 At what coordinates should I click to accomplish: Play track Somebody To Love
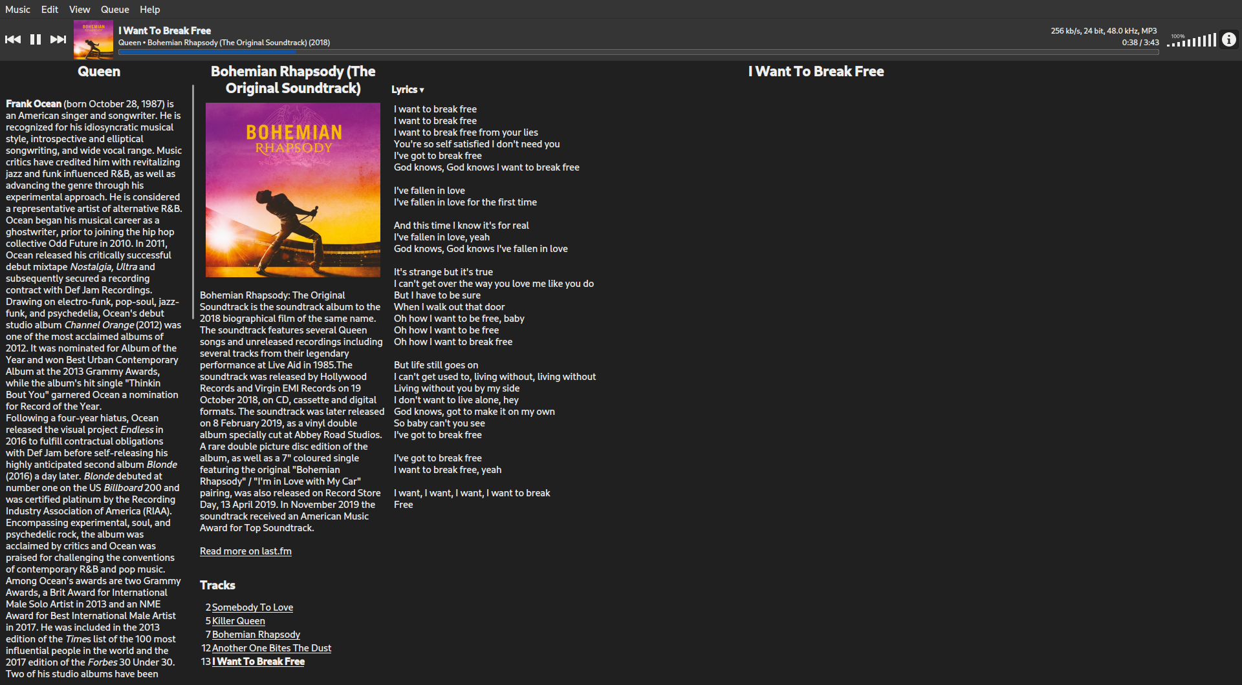[252, 607]
